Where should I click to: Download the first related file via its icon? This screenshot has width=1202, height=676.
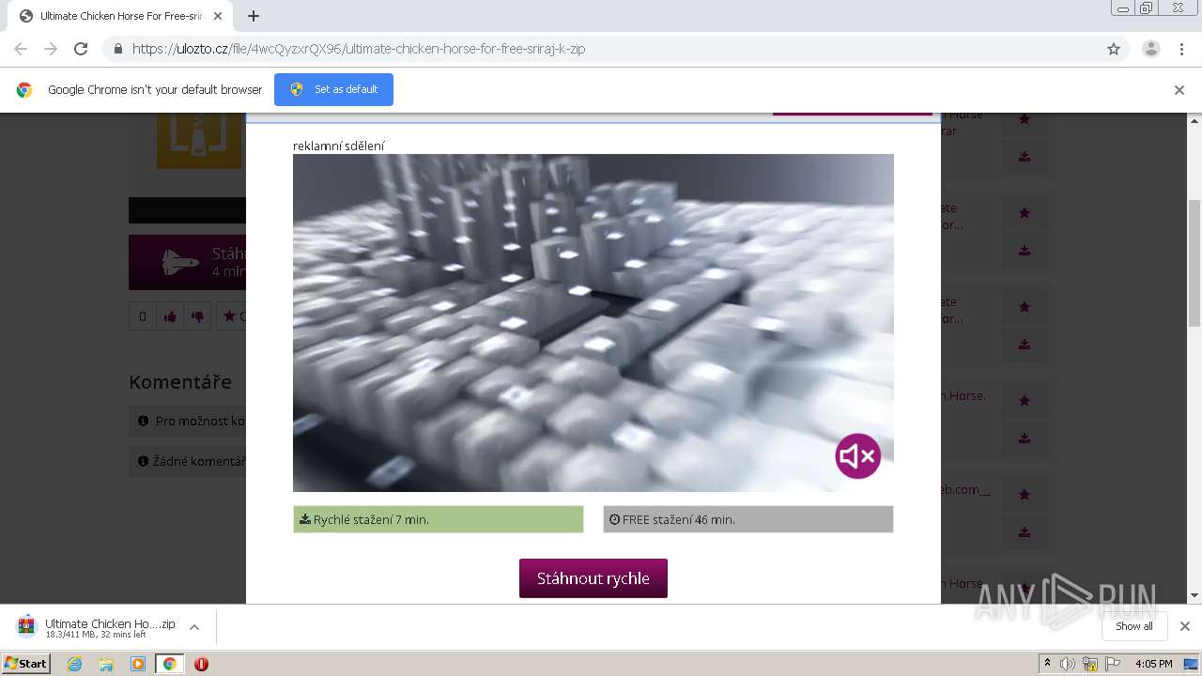click(x=1025, y=157)
